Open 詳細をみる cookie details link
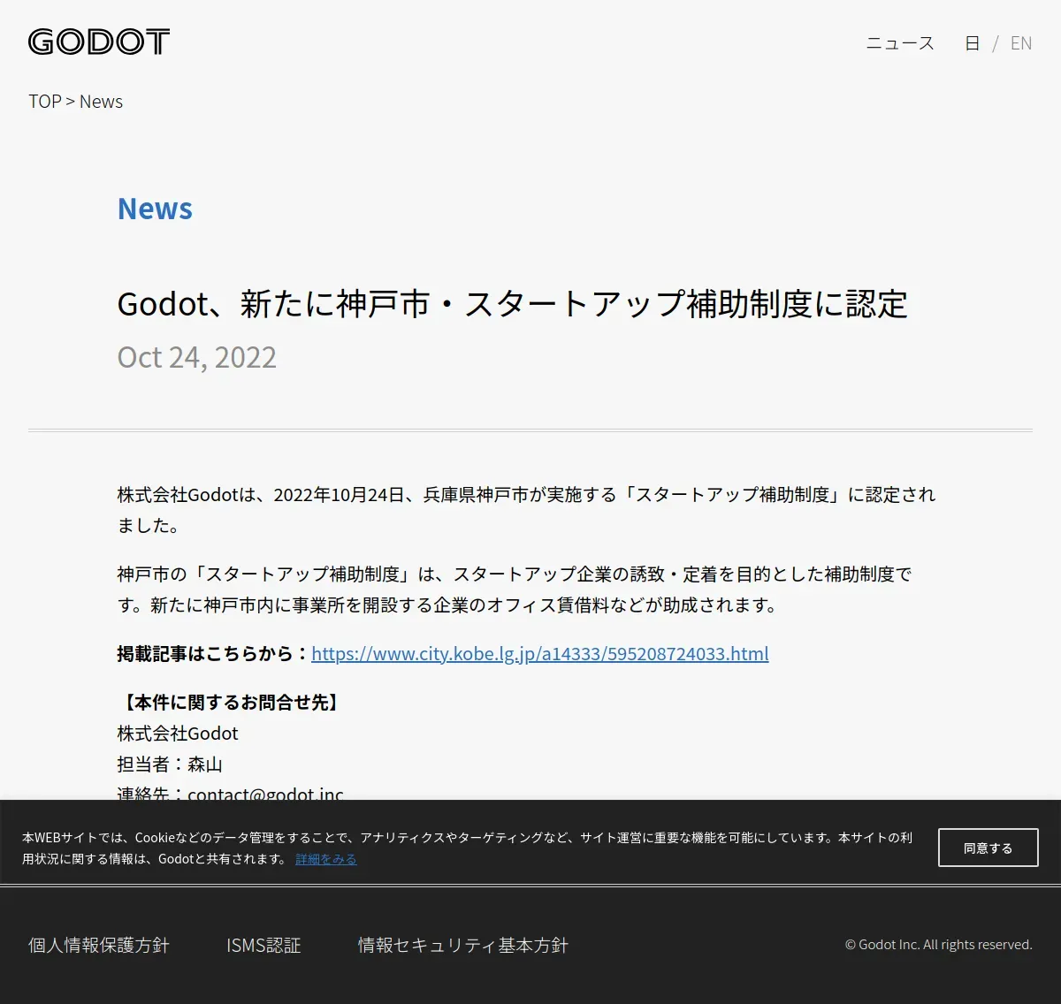Screen dimensions: 1061x1004 [x=326, y=859]
